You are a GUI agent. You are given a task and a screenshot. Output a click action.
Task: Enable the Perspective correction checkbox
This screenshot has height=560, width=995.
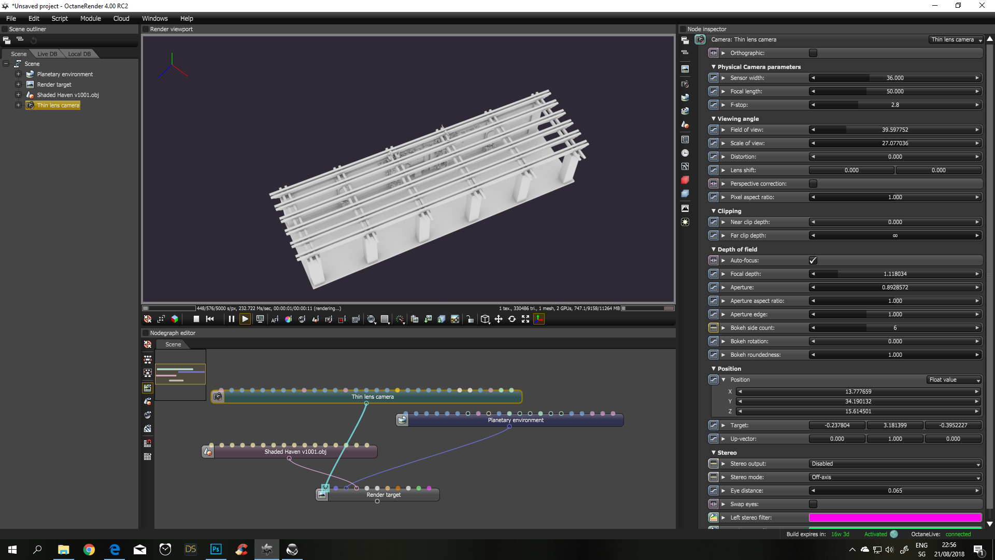pyautogui.click(x=813, y=184)
